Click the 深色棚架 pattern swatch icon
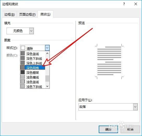 (x=23, y=72)
